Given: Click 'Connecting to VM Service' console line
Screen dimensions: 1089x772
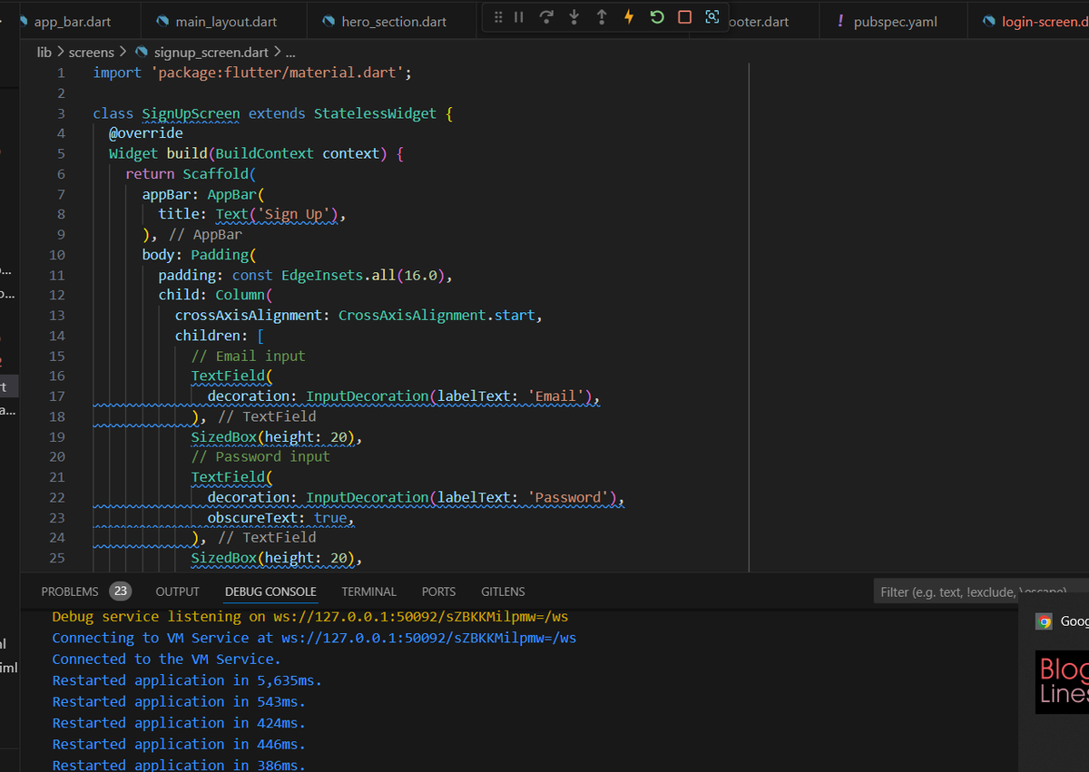Looking at the screenshot, I should click(314, 638).
